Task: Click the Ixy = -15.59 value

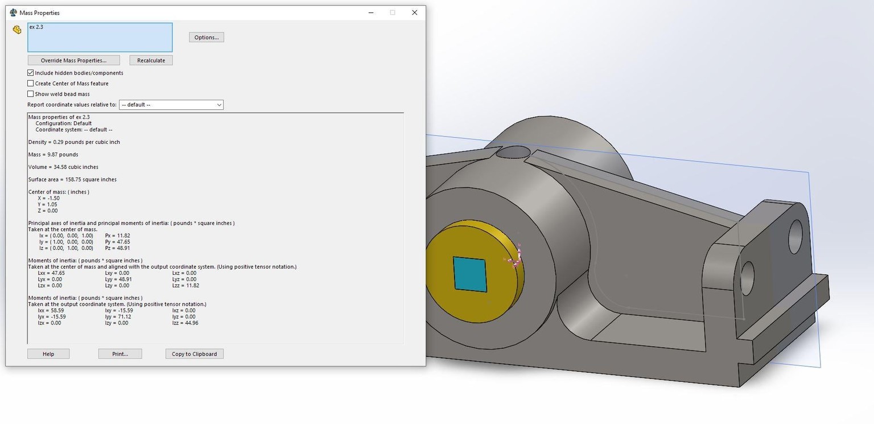Action: tap(119, 311)
